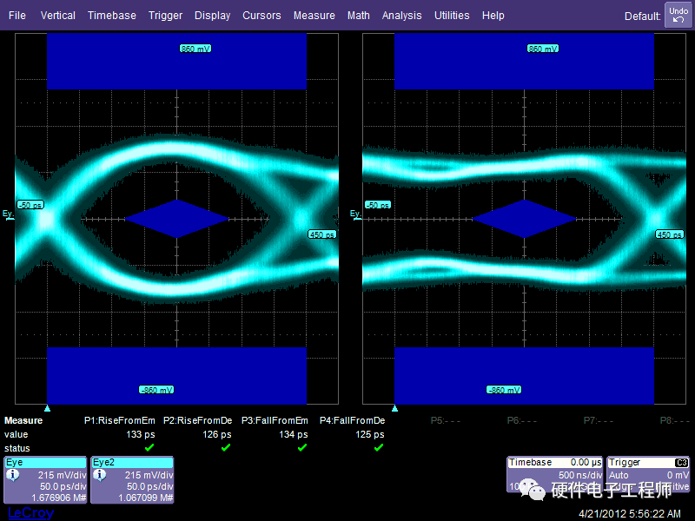Click the diamond eye mask in right grid
Screen dimensions: 695x521
point(525,219)
